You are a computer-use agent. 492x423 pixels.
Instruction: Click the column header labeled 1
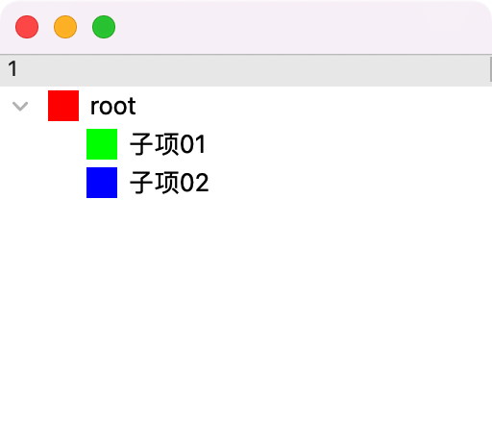pyautogui.click(x=12, y=68)
